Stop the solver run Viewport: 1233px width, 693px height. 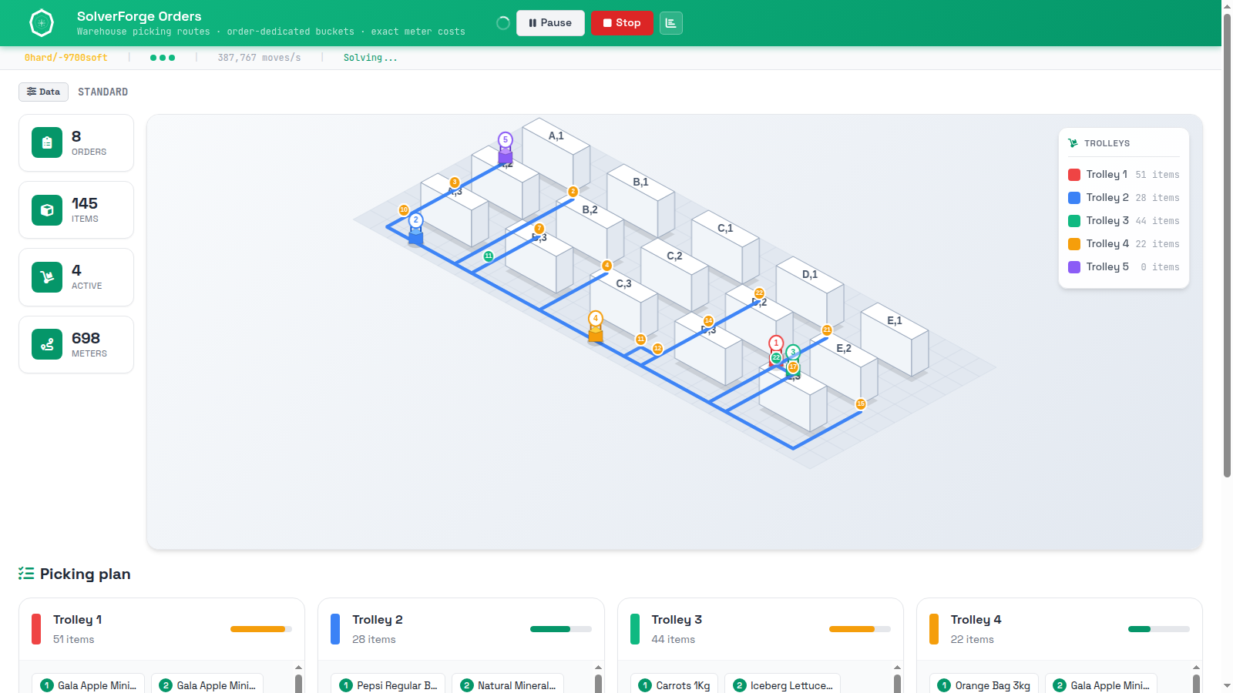pos(622,23)
